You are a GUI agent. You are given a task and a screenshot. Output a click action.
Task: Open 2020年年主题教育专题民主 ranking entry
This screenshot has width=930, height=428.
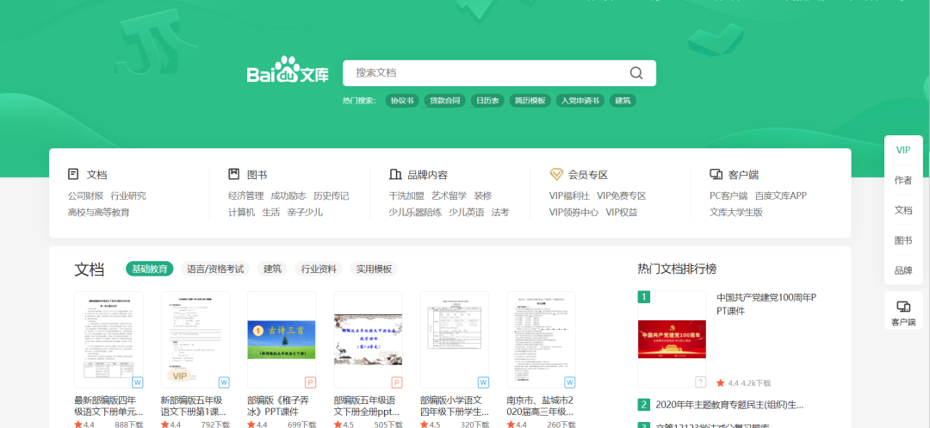pyautogui.click(x=729, y=405)
